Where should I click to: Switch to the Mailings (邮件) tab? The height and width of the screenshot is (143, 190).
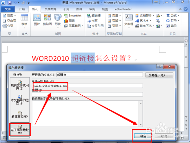coord(79,9)
